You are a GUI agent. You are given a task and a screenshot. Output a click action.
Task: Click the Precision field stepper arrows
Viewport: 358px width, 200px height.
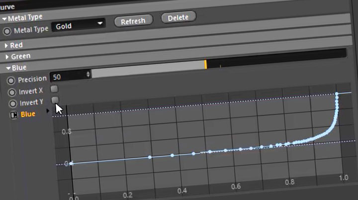[89, 74]
